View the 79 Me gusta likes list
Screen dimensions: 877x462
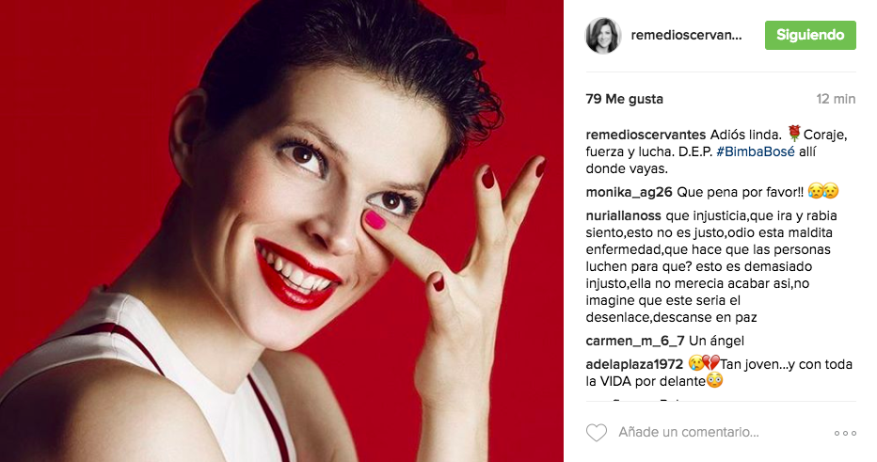[624, 99]
